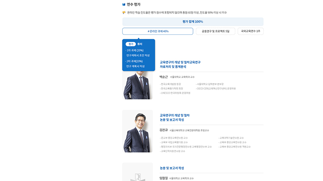
Task: Open 김진규's '교육연구의 개념 및 절차' title
Action: [x=174, y=116]
